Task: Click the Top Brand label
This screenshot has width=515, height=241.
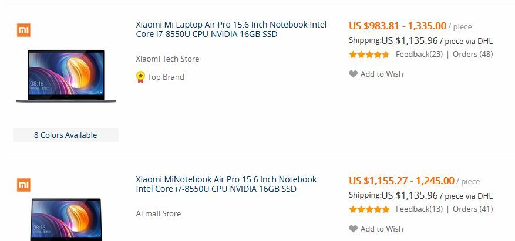Action: (166, 77)
